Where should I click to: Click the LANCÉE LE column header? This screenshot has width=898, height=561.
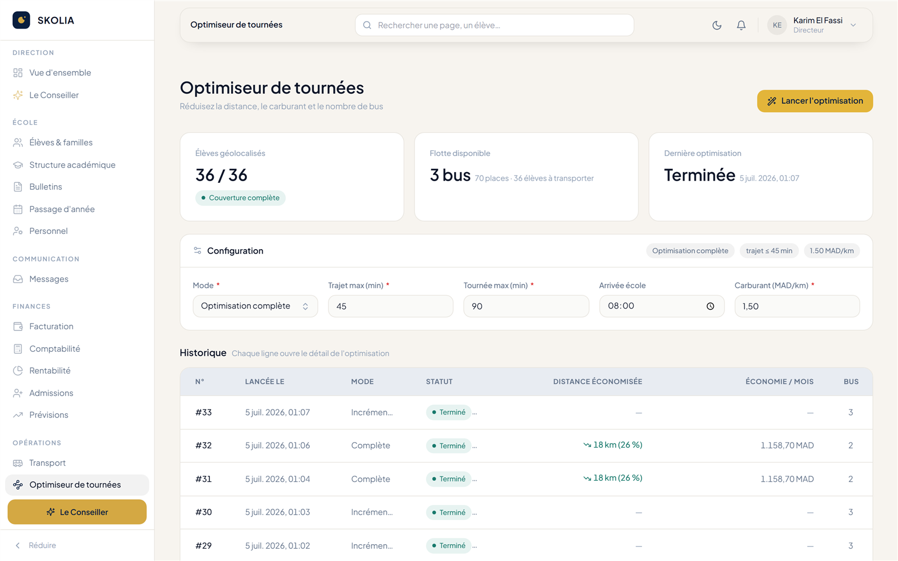(264, 381)
